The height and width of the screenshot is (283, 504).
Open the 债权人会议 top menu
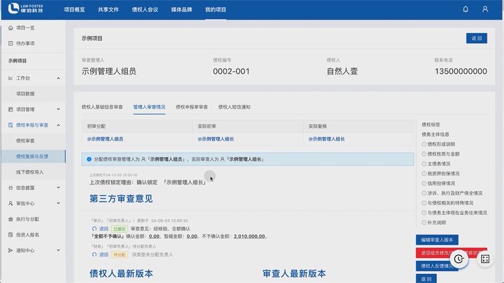145,10
